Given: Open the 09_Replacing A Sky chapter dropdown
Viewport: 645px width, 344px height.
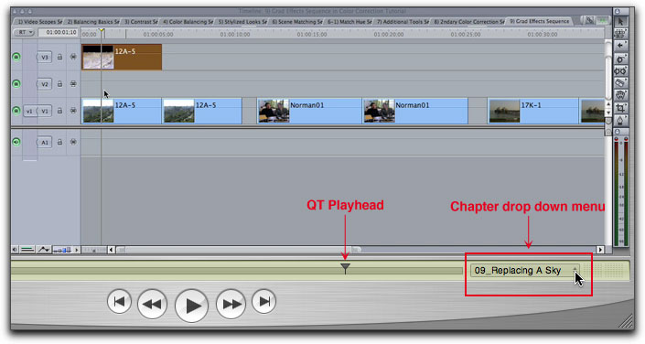Looking at the screenshot, I should (525, 270).
